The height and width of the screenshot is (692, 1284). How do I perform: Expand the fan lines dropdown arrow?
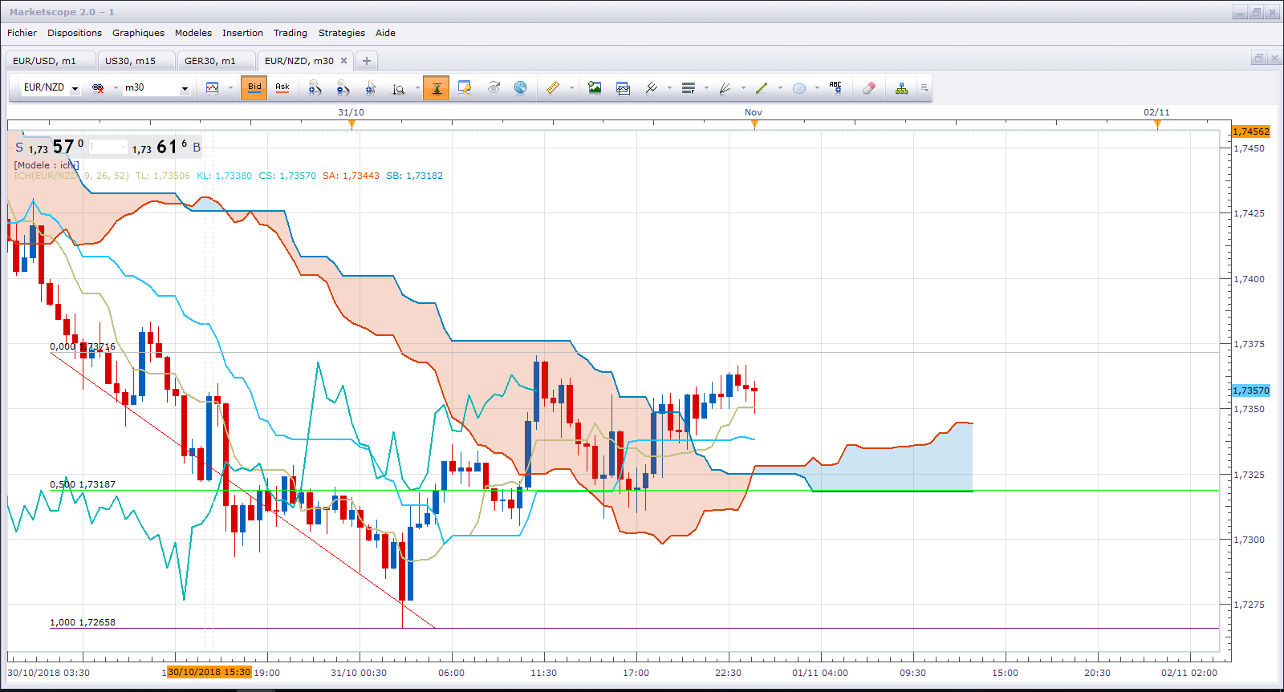click(x=743, y=88)
